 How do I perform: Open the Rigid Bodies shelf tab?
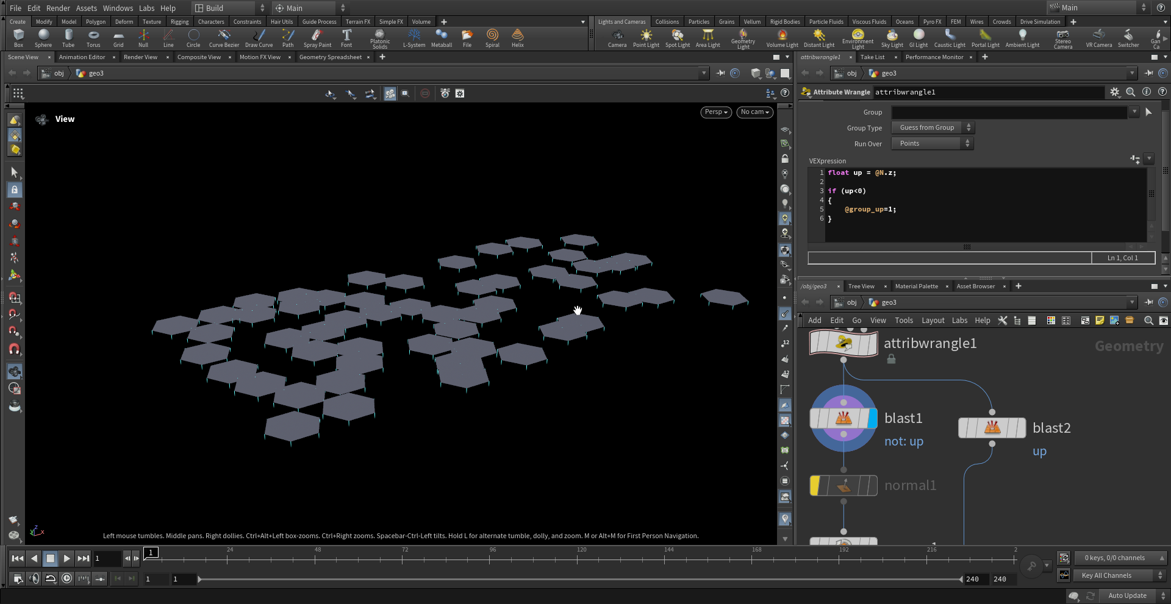pos(785,22)
